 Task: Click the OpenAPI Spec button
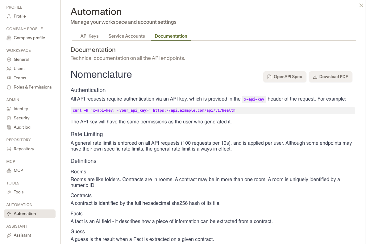click(285, 77)
